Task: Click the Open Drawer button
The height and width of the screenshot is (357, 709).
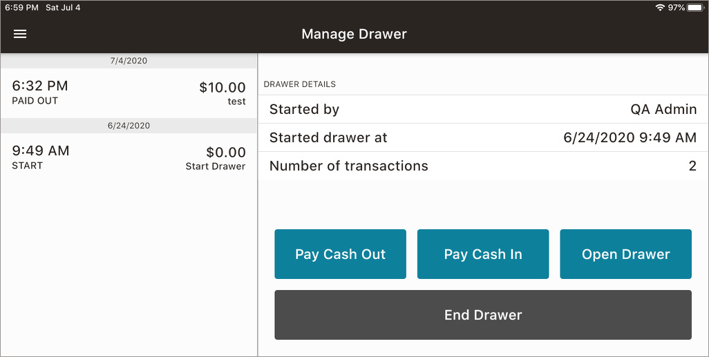Action: (626, 254)
